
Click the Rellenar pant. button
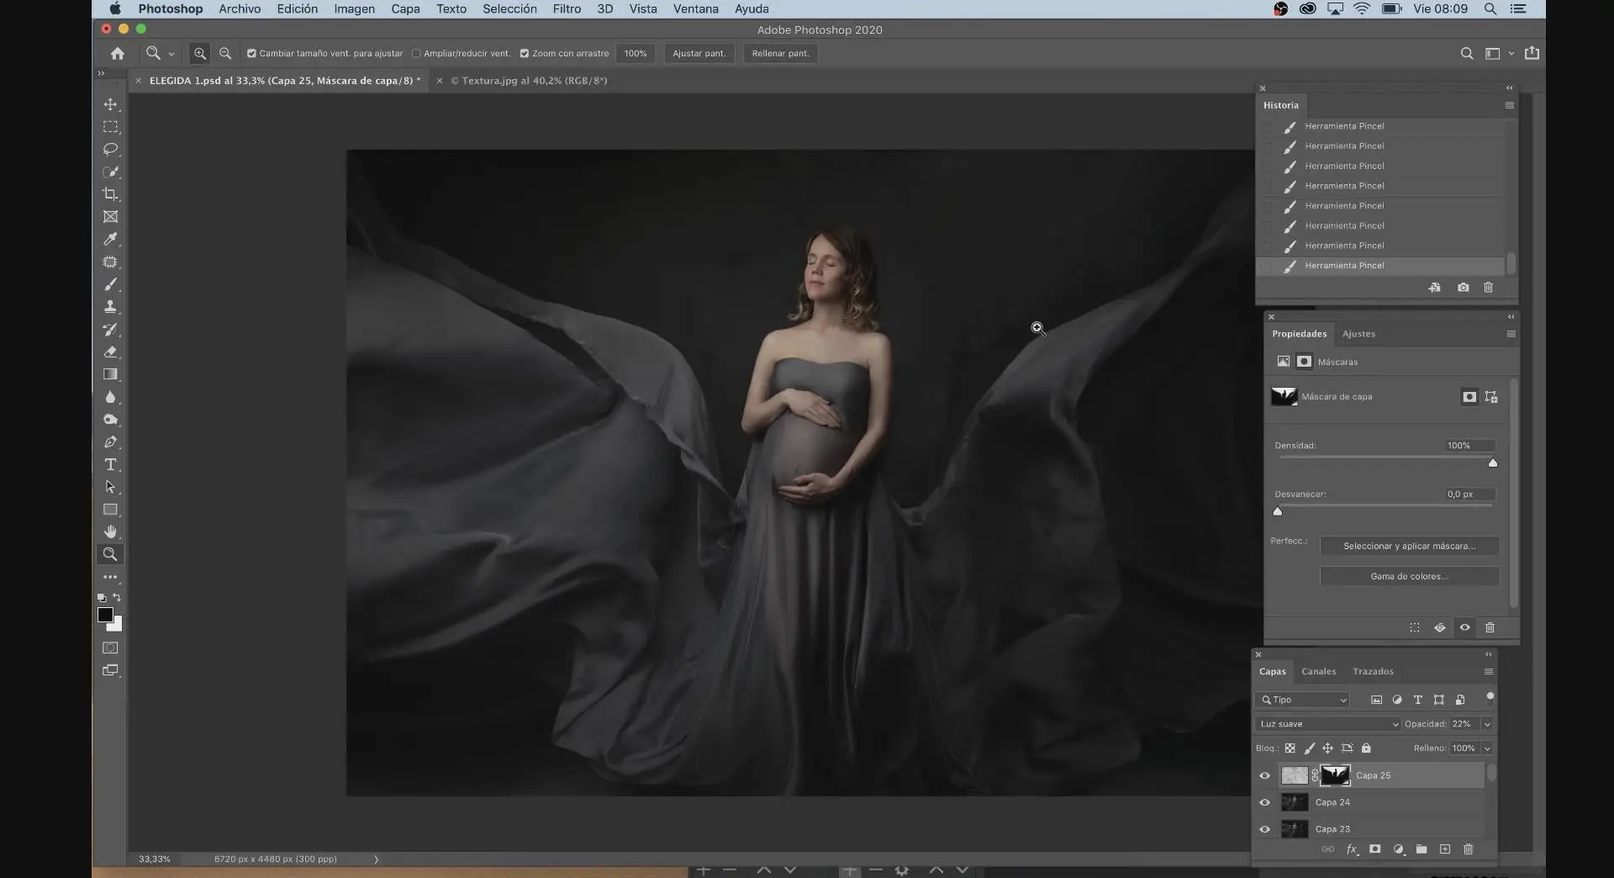coord(780,53)
